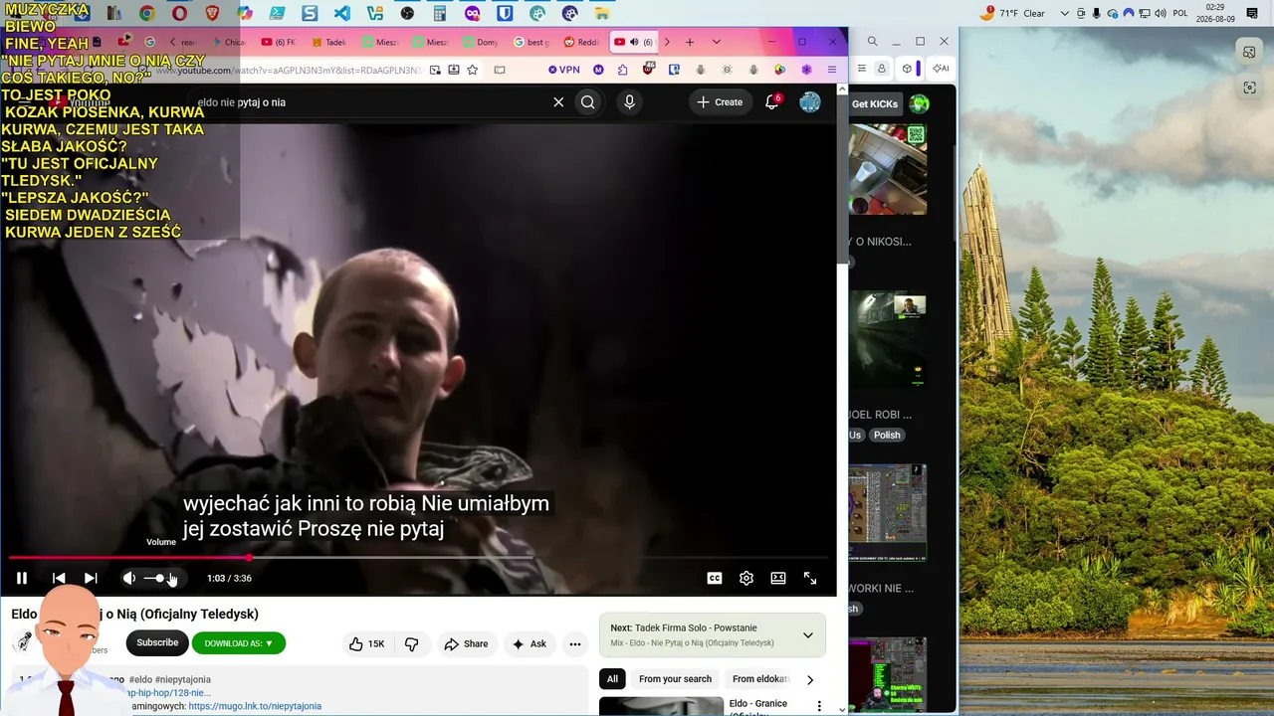Subscribe to the Eldo channel
1274x716 pixels.
tap(157, 642)
